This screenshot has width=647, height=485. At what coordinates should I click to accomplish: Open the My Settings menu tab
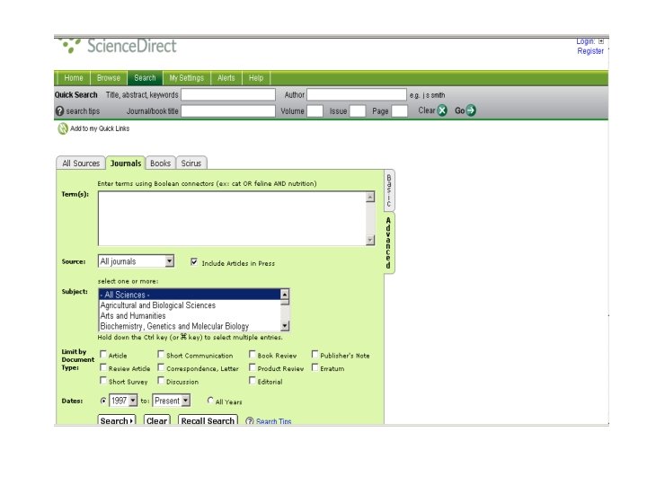[187, 78]
